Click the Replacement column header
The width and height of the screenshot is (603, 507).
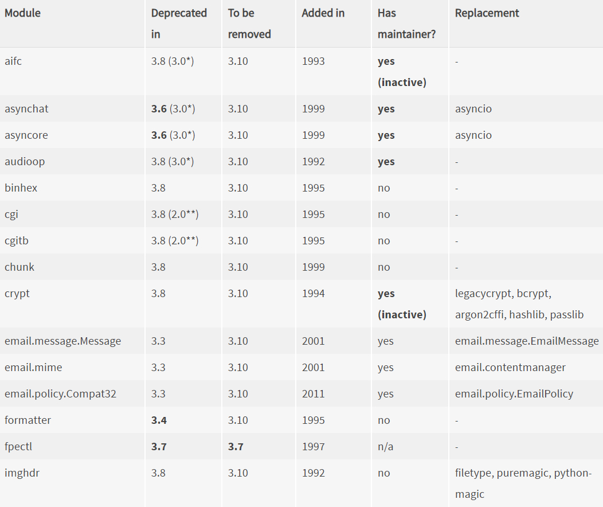[x=487, y=13]
